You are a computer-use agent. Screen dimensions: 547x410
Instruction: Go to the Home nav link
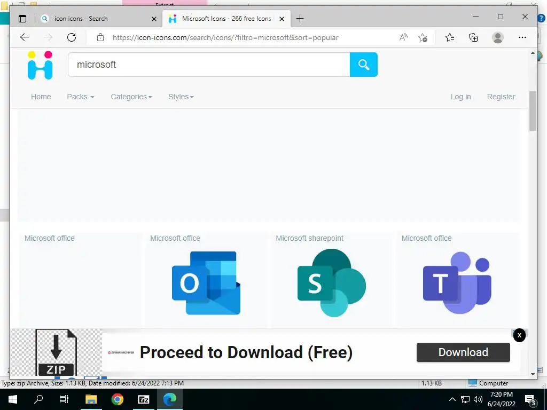pos(41,97)
